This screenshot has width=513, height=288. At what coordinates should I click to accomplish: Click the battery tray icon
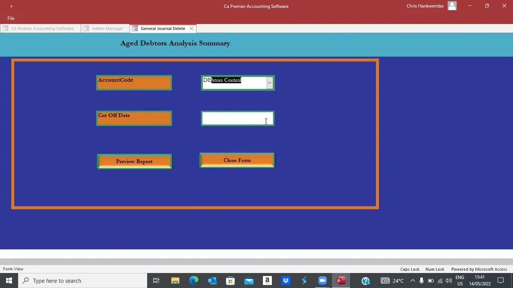pyautogui.click(x=430, y=280)
